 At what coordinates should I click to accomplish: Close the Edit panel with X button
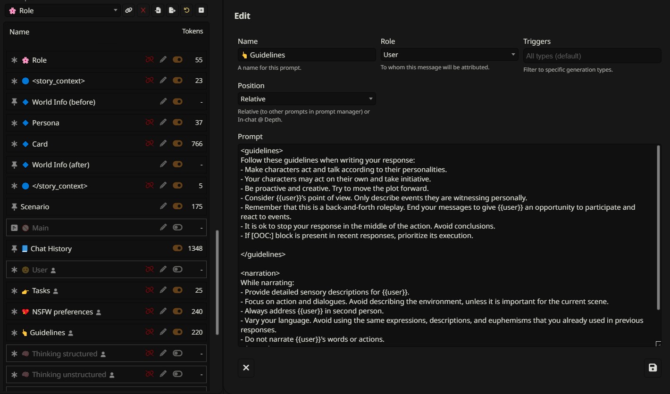(246, 368)
